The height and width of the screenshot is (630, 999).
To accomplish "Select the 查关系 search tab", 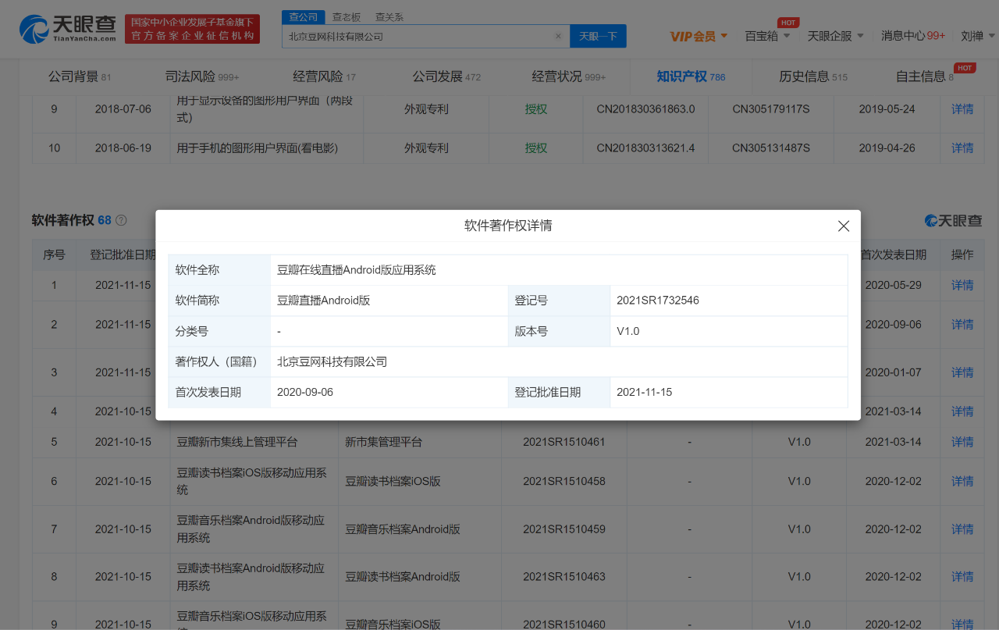I will pyautogui.click(x=389, y=16).
